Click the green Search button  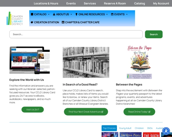click(154, 34)
